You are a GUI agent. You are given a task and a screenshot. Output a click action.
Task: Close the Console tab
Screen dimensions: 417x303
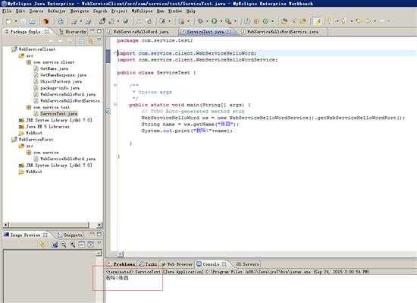[224, 264]
